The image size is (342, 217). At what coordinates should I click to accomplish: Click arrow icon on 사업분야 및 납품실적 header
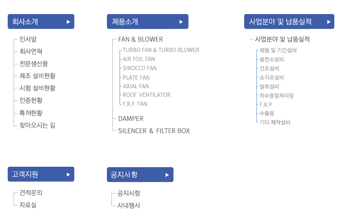tap(329, 22)
